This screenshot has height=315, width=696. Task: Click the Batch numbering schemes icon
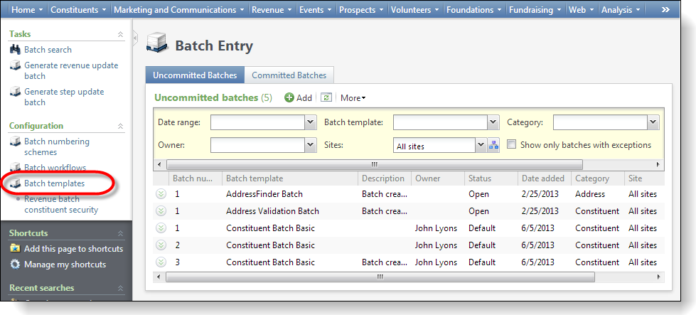click(x=16, y=142)
